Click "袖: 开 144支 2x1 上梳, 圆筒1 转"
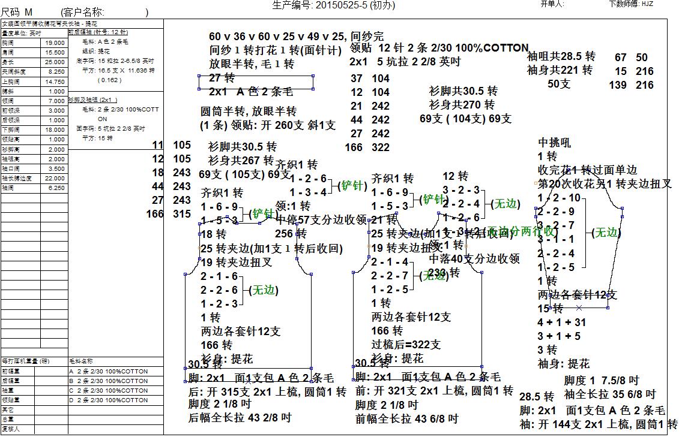 click(599, 424)
